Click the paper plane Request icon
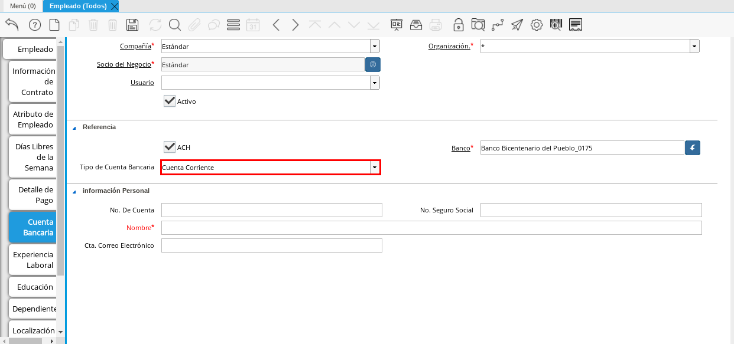Screen dimensions: 734x344 tap(517, 25)
